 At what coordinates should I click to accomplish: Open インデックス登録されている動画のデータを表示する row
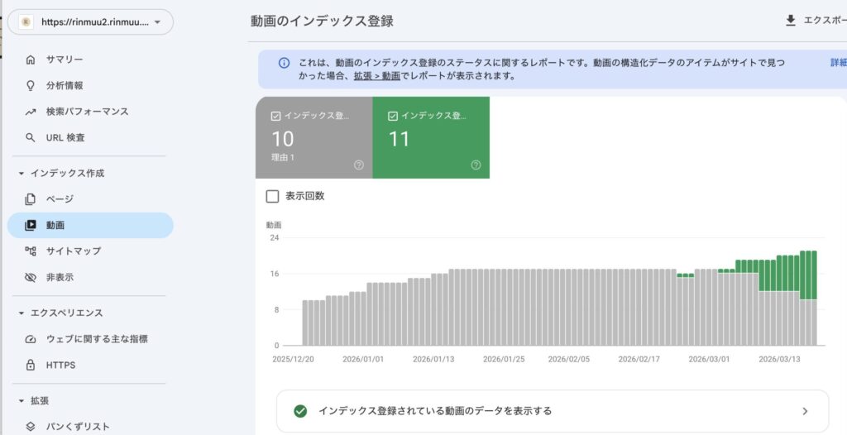(552, 411)
